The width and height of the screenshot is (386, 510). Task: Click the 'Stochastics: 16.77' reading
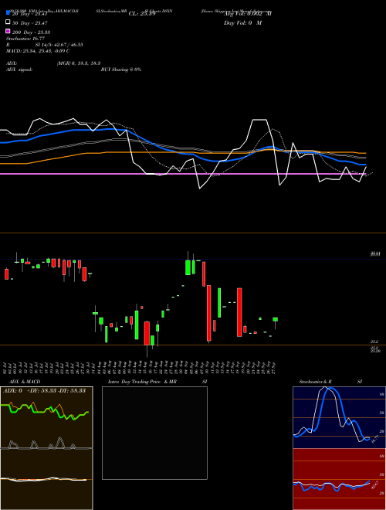25,39
